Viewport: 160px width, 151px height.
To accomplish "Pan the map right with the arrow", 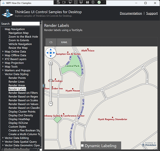I will click(x=54, y=53).
